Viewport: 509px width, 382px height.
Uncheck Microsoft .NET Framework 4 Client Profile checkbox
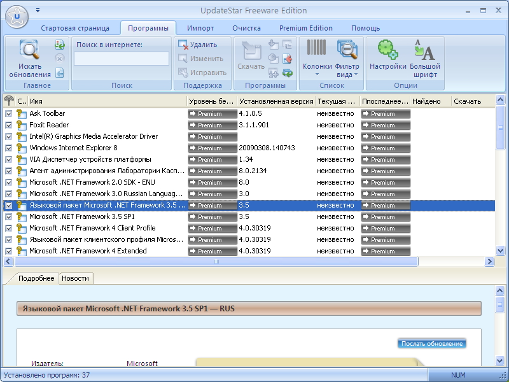(9, 229)
